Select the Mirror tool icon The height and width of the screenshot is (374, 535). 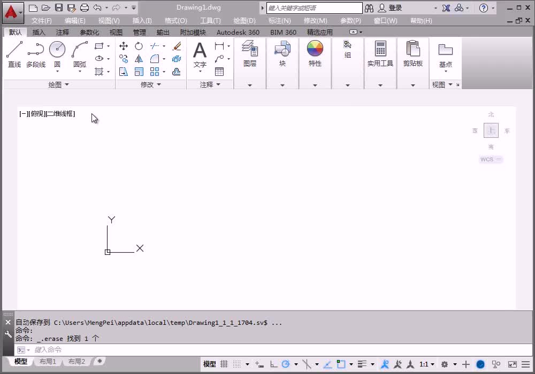point(139,59)
